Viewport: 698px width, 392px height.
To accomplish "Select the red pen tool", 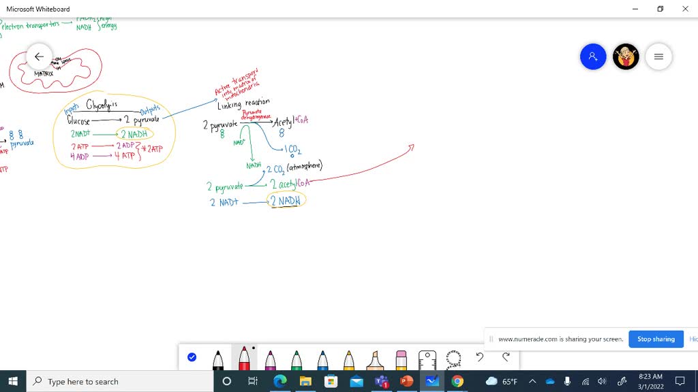I will pyautogui.click(x=244, y=359).
